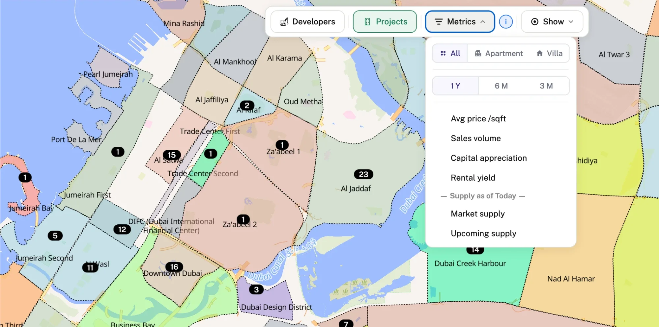Click the 1 marker in Za'abeel 2
This screenshot has height=327, width=659.
click(243, 219)
